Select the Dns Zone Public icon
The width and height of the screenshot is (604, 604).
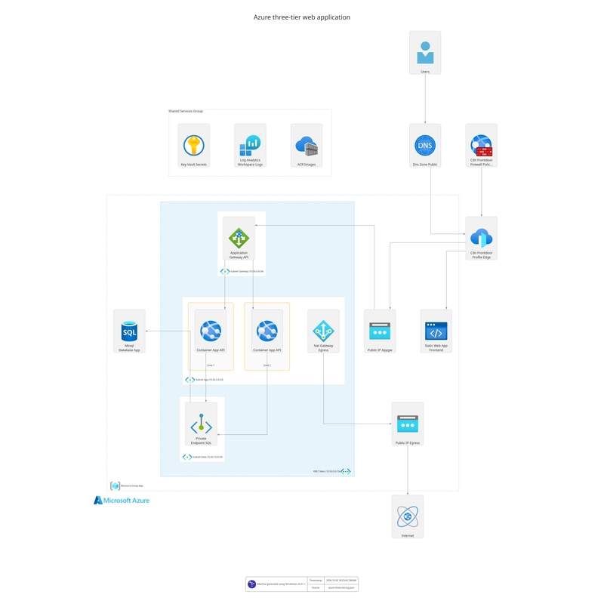425,145
